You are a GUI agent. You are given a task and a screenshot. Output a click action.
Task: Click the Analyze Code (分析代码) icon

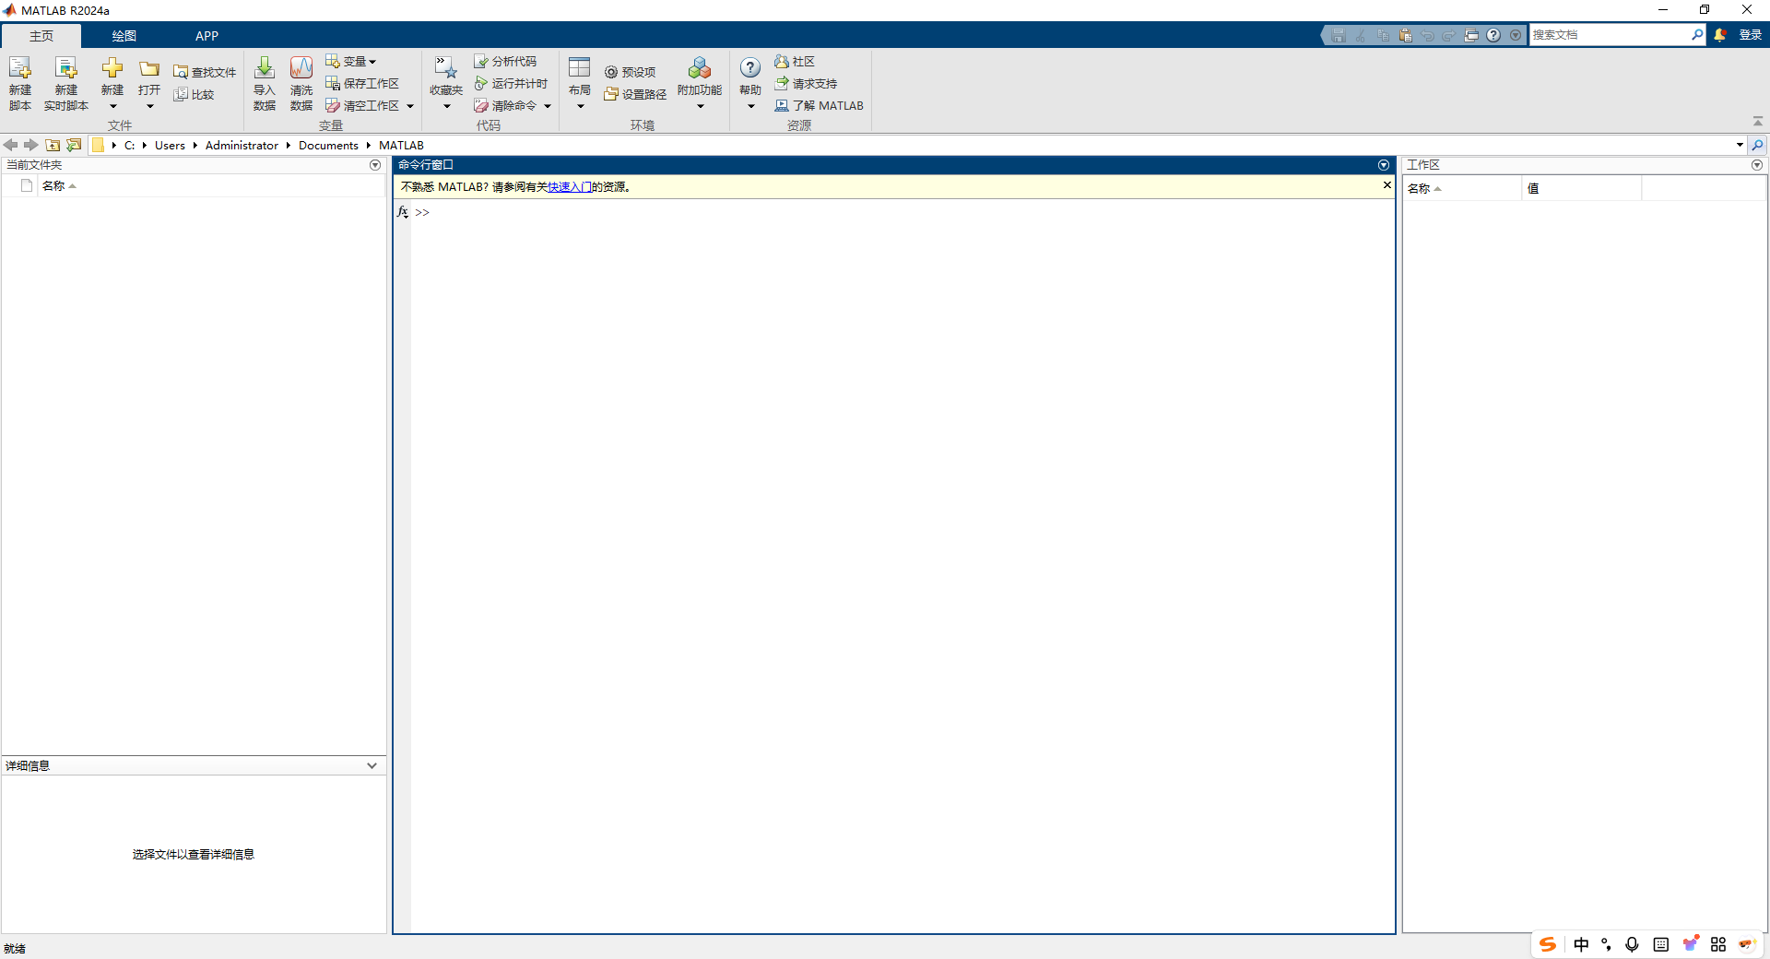point(481,61)
